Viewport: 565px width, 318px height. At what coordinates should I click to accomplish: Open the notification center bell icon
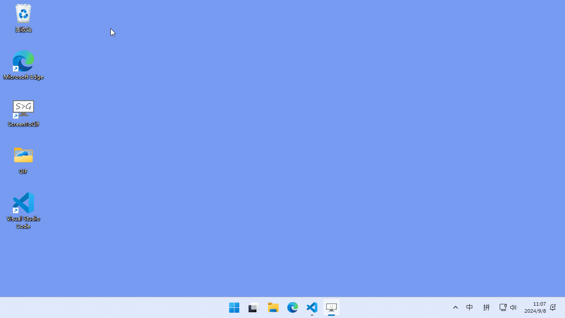[553, 307]
